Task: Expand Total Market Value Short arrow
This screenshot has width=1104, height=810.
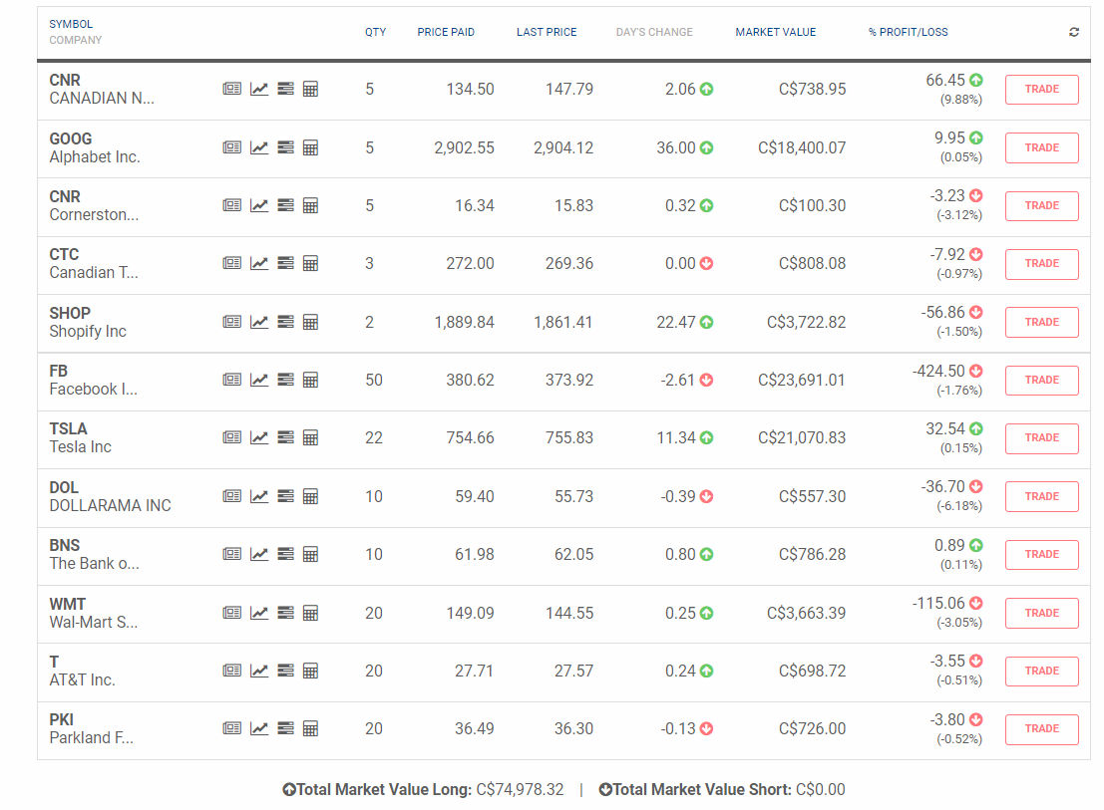Action: 604,790
